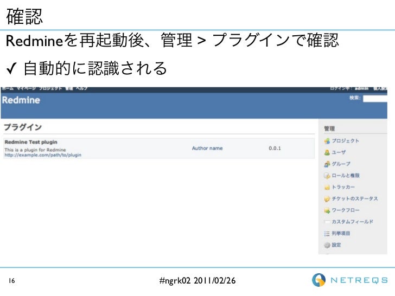Click the line '自動的に認識される'
The image size is (395, 296).
[95, 68]
